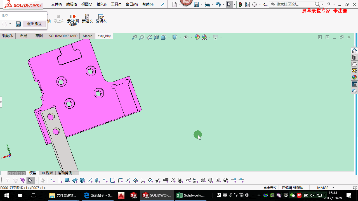The width and height of the screenshot is (358, 201).
Task: Undo last action with arrow icon
Action: pos(218,4)
